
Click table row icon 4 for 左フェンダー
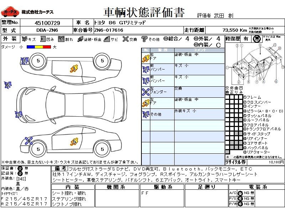coord(146,92)
